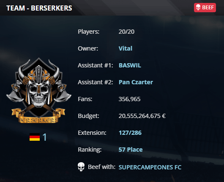Click the 356,965 fans count
The width and height of the screenshot is (224, 182).
click(x=129, y=99)
